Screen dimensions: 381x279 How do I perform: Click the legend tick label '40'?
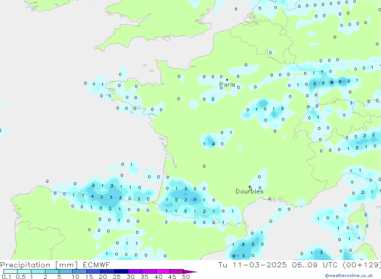(x=158, y=277)
